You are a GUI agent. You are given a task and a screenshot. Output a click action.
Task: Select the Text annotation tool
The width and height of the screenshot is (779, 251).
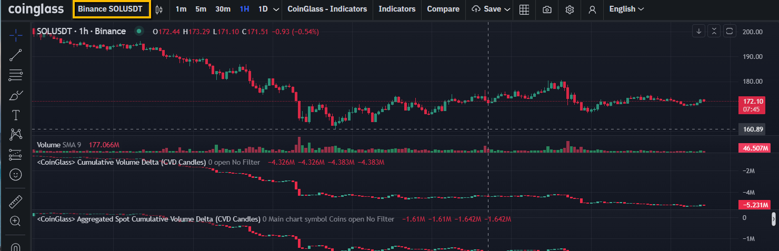tap(16, 115)
